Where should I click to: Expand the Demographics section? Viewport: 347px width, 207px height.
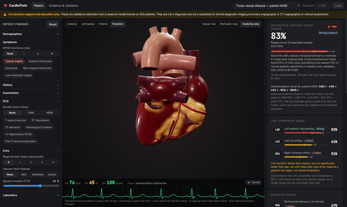click(31, 34)
